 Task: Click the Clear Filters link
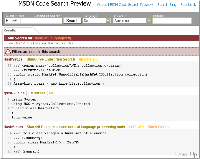(x=16, y=16)
